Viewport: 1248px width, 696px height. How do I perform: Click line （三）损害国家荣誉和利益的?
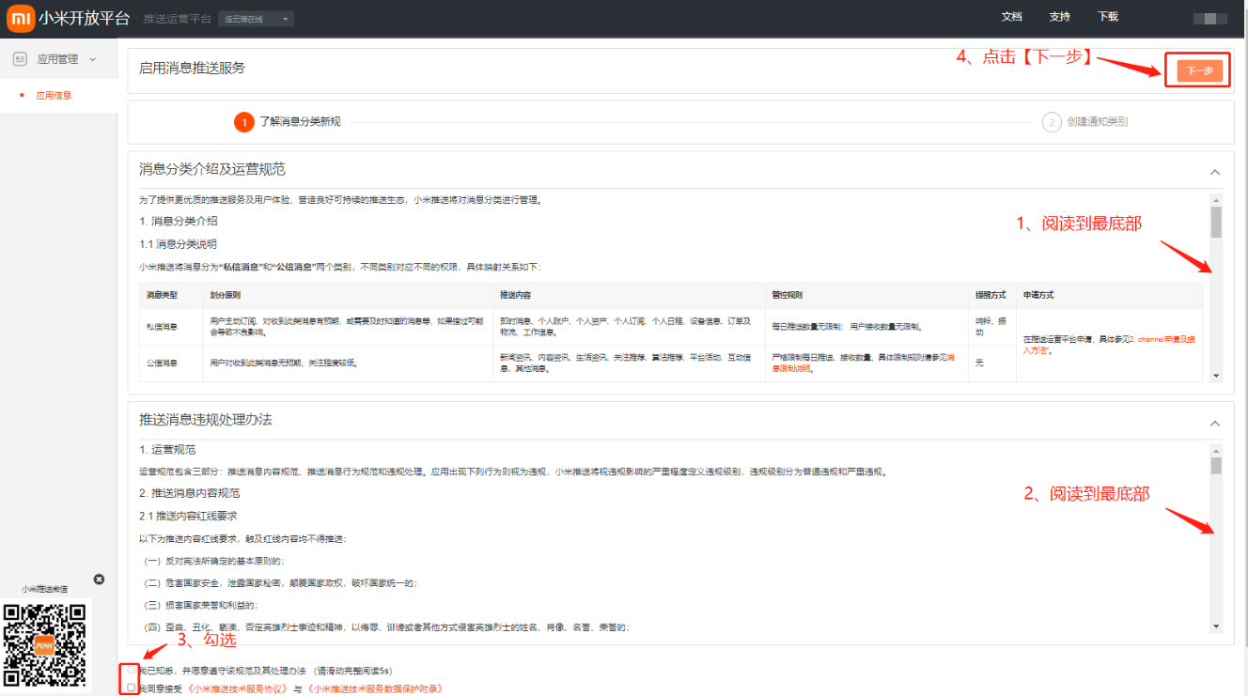click(x=201, y=606)
